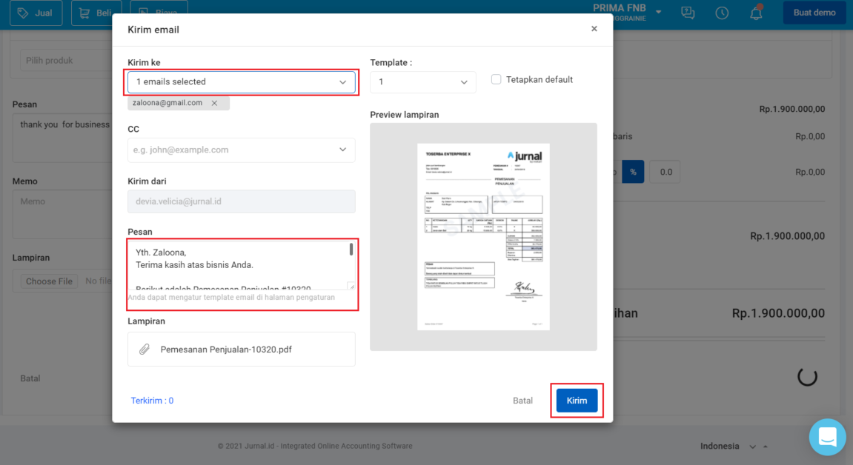Expand the Indonesia language selector
Viewport: 853px width, 465px height.
pyautogui.click(x=752, y=446)
